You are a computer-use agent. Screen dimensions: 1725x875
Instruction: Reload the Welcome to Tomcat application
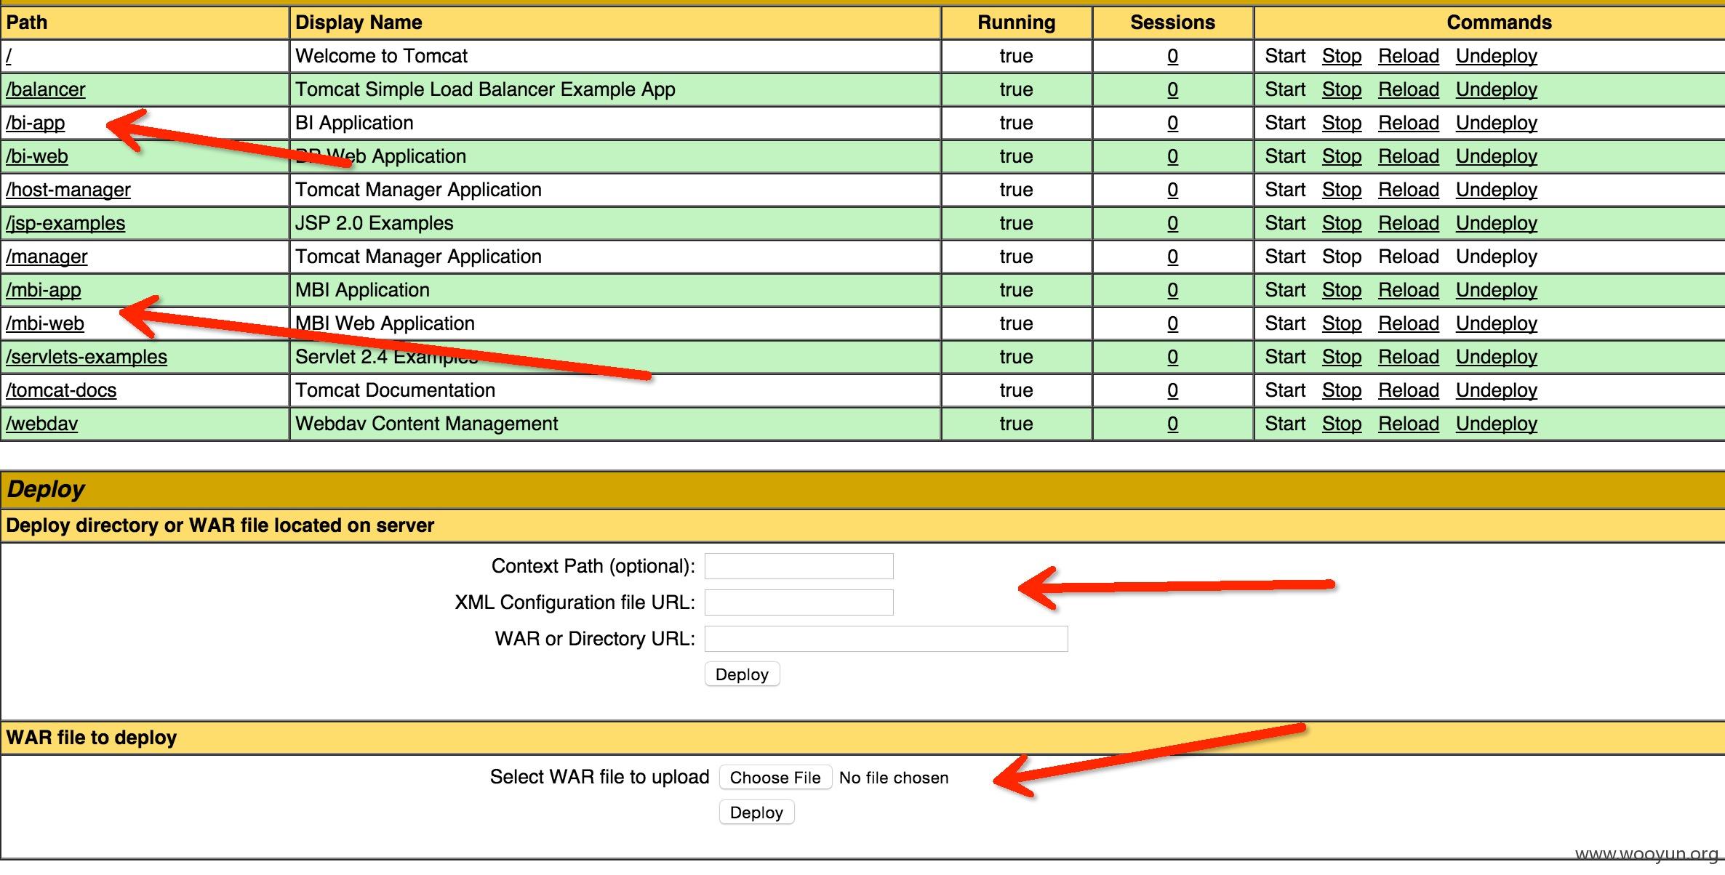[x=1409, y=56]
